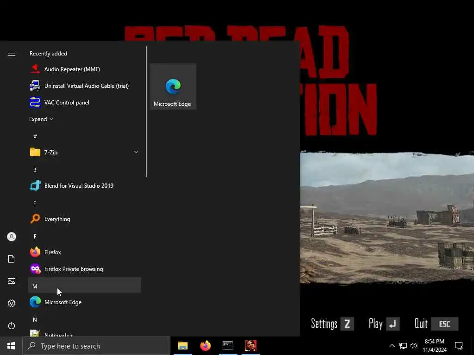
Task: Click the app list scrollbar
Action: coord(146,112)
